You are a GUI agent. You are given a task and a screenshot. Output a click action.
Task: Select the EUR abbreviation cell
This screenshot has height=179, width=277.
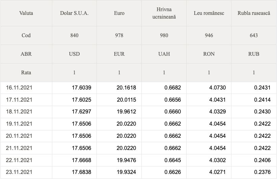point(119,54)
